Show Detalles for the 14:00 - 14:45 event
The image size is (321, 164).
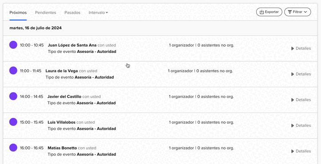point(301,100)
